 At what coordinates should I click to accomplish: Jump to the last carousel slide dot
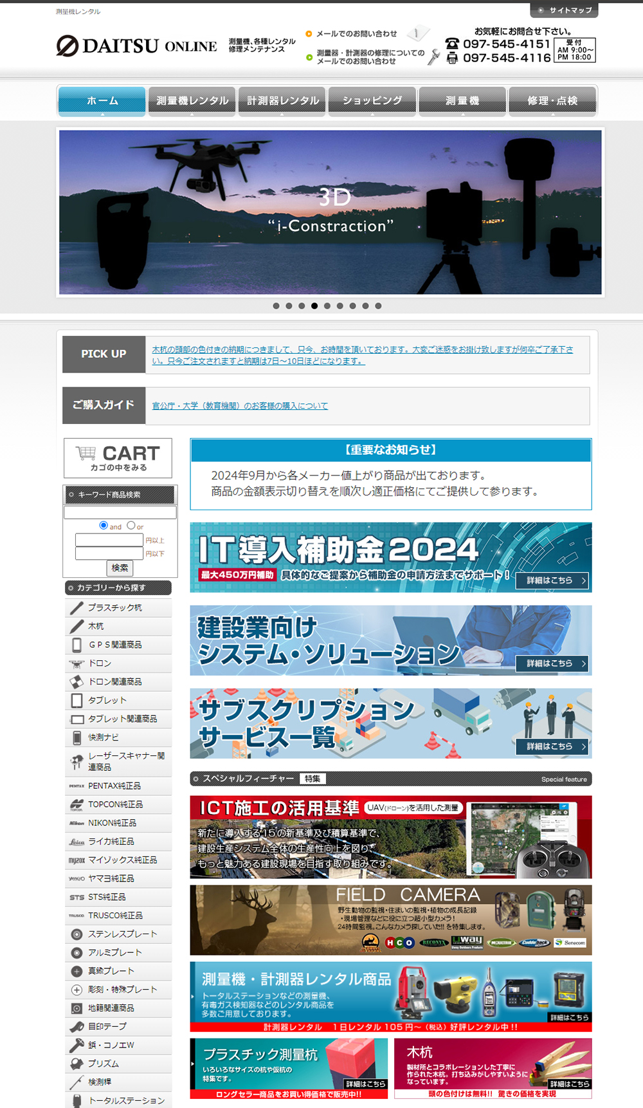pos(378,306)
